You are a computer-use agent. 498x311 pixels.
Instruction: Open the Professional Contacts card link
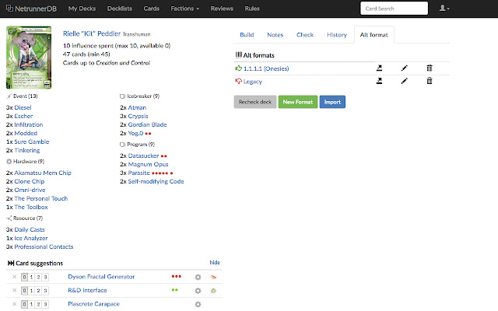[x=44, y=247]
